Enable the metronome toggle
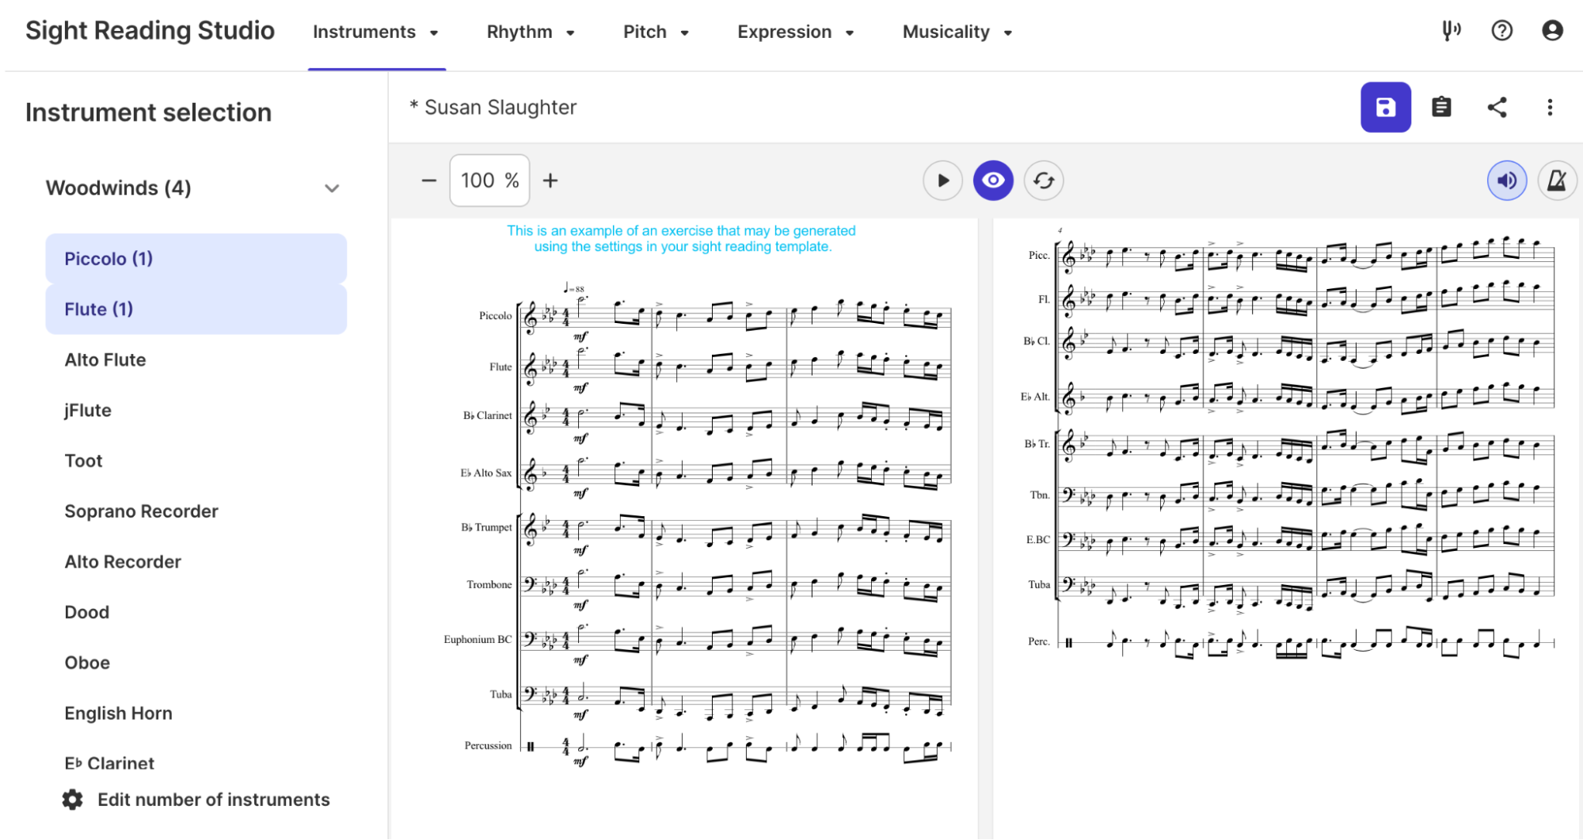This screenshot has width=1583, height=840. (1557, 181)
